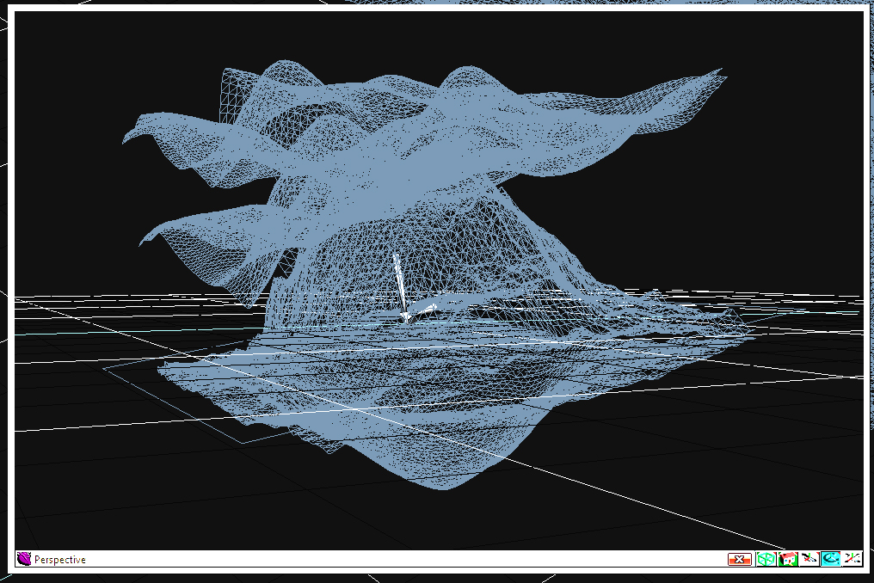The height and width of the screenshot is (583, 874).
Task: Select the pen-with-red-X hide icon
Action: [809, 558]
